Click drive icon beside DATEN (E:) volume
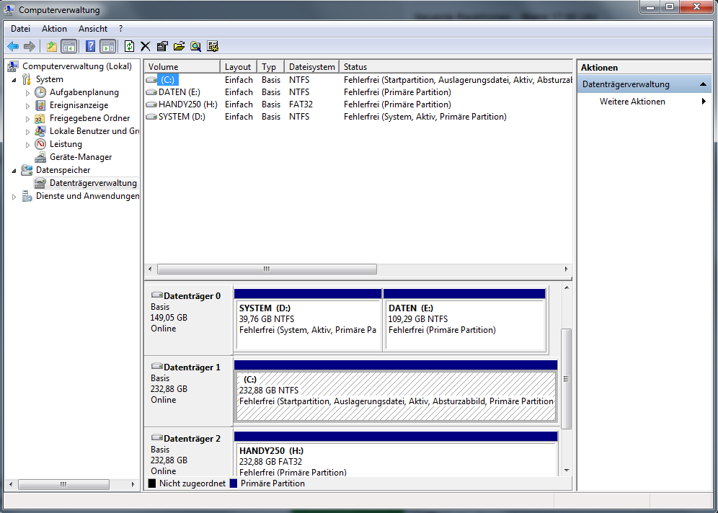This screenshot has height=513, width=718. (151, 92)
